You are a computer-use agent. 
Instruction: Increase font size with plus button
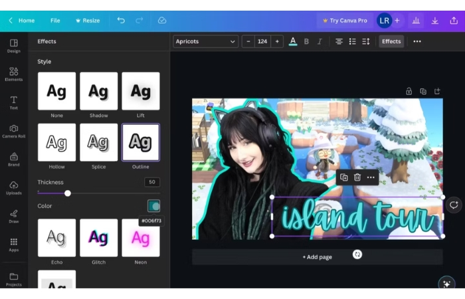pos(277,41)
